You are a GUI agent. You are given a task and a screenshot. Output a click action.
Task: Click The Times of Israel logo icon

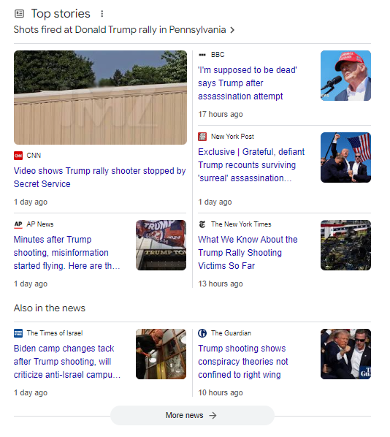18,333
